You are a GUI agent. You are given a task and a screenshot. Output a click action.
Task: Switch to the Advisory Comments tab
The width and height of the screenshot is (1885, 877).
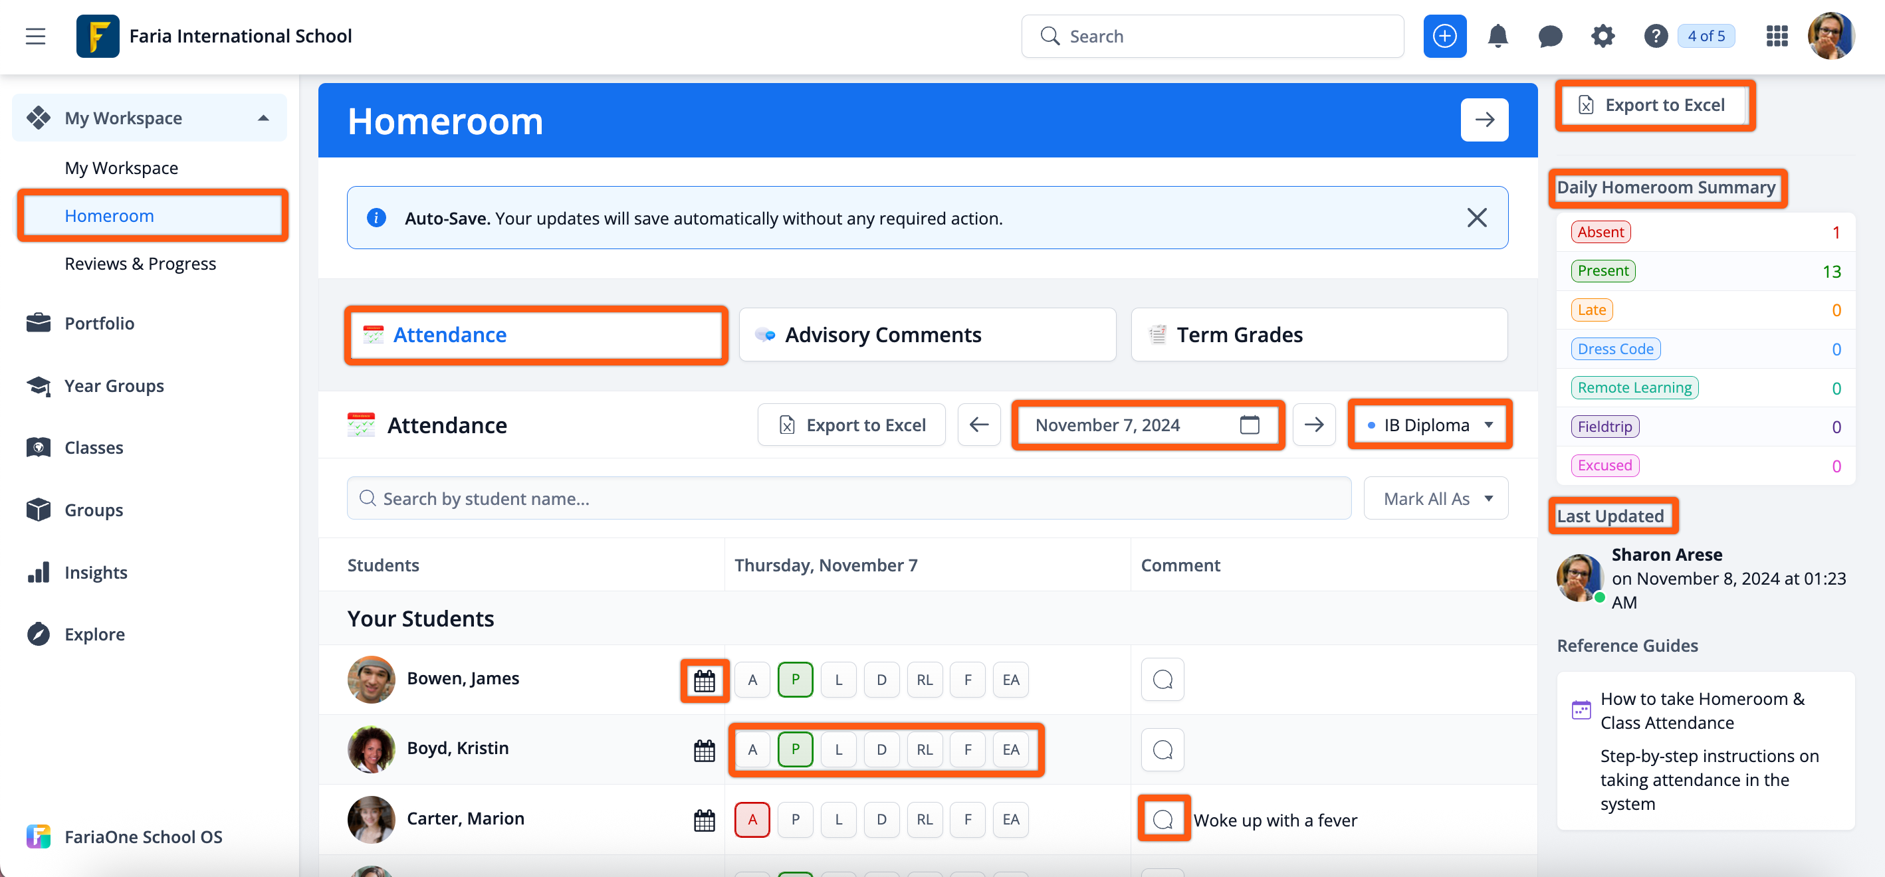click(x=927, y=334)
